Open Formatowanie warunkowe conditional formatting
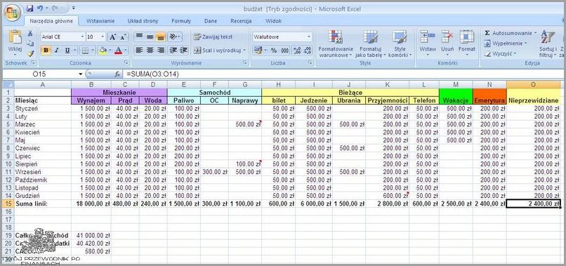The height and width of the screenshot is (266, 566). (x=336, y=44)
